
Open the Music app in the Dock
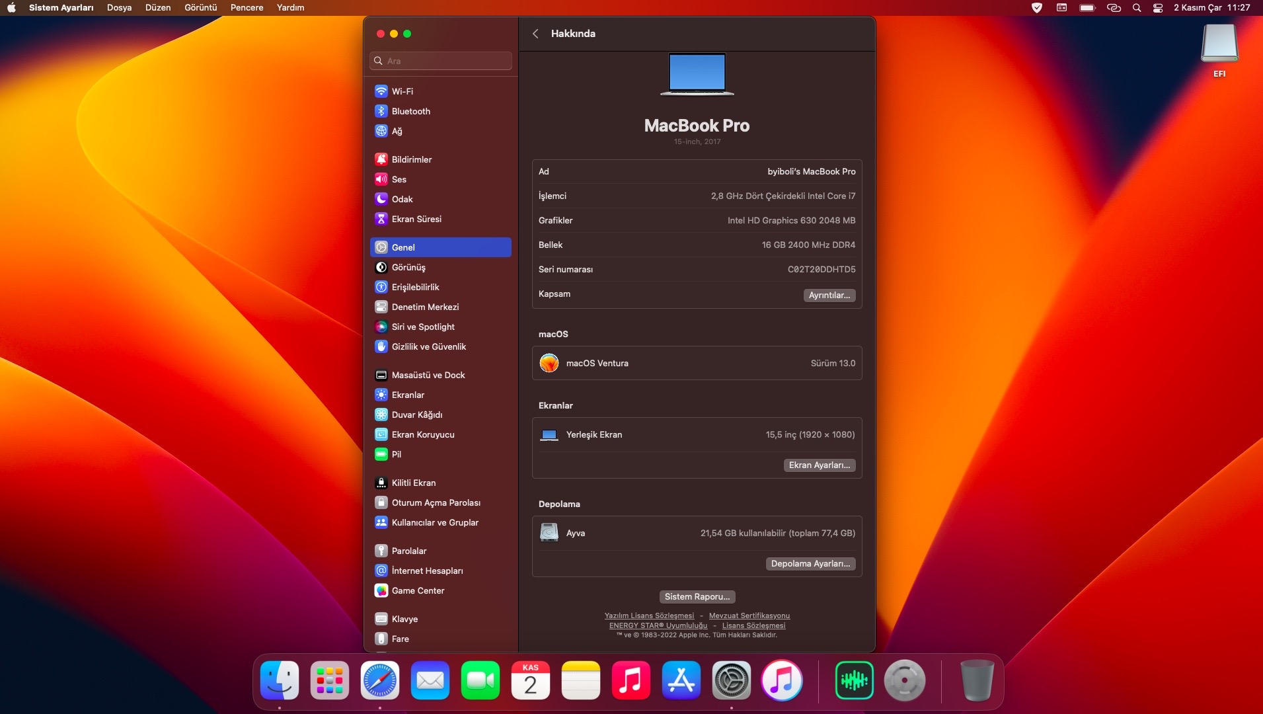[631, 680]
